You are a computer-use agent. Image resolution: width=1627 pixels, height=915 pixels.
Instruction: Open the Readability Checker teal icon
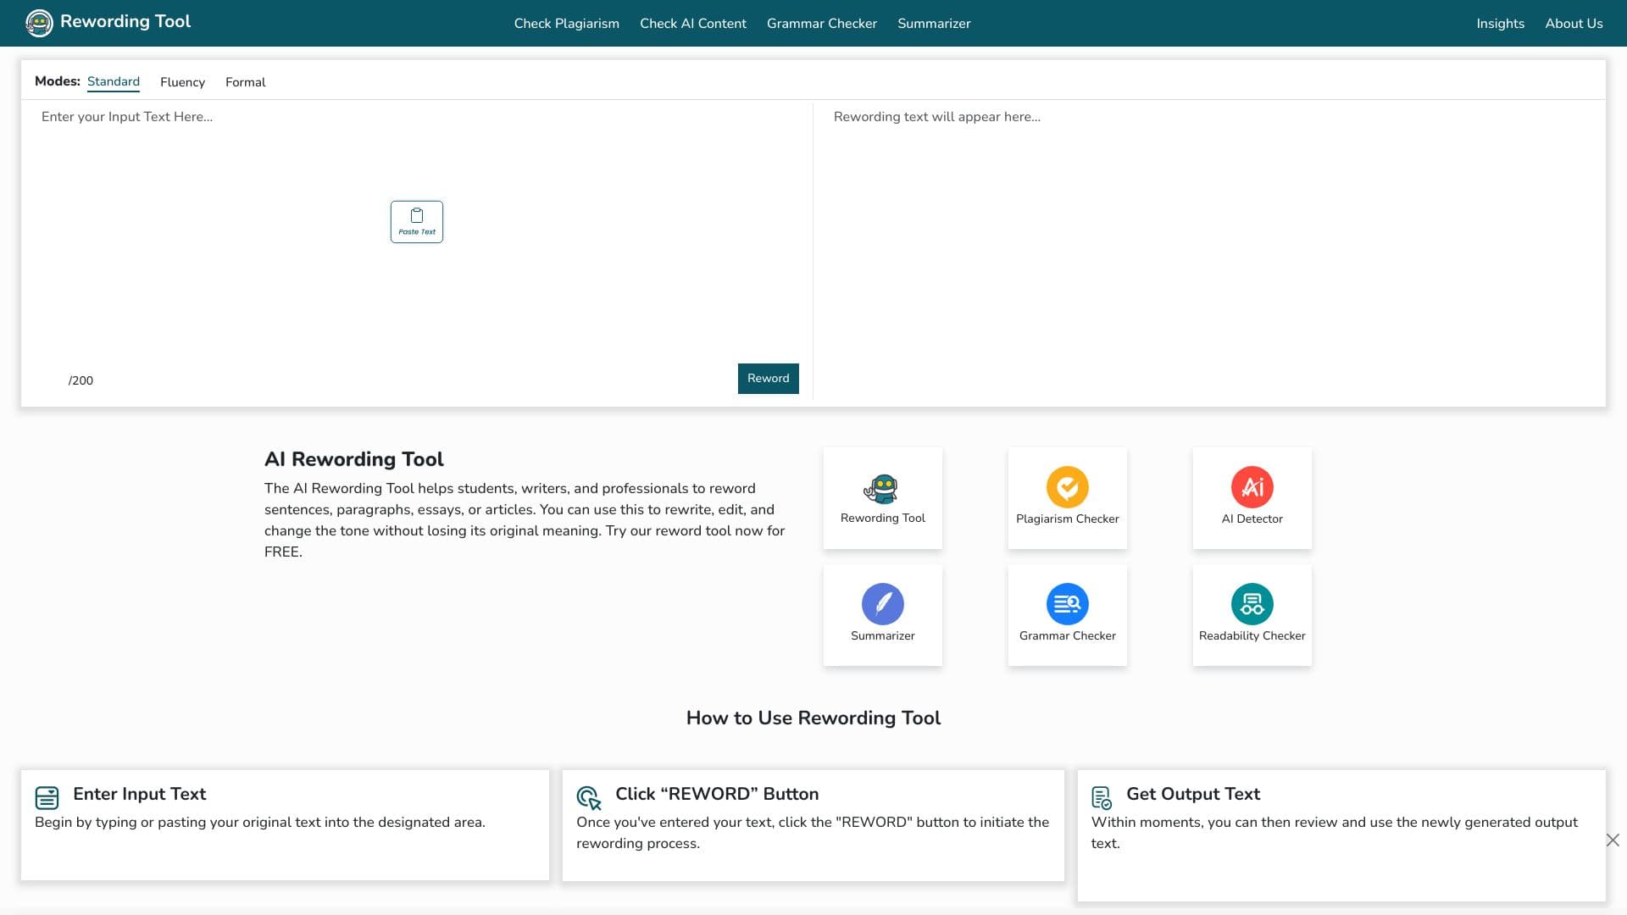[1252, 604]
